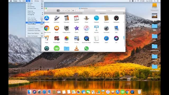
Task: Expand the Arrange By submenu
Action: pos(35,15)
